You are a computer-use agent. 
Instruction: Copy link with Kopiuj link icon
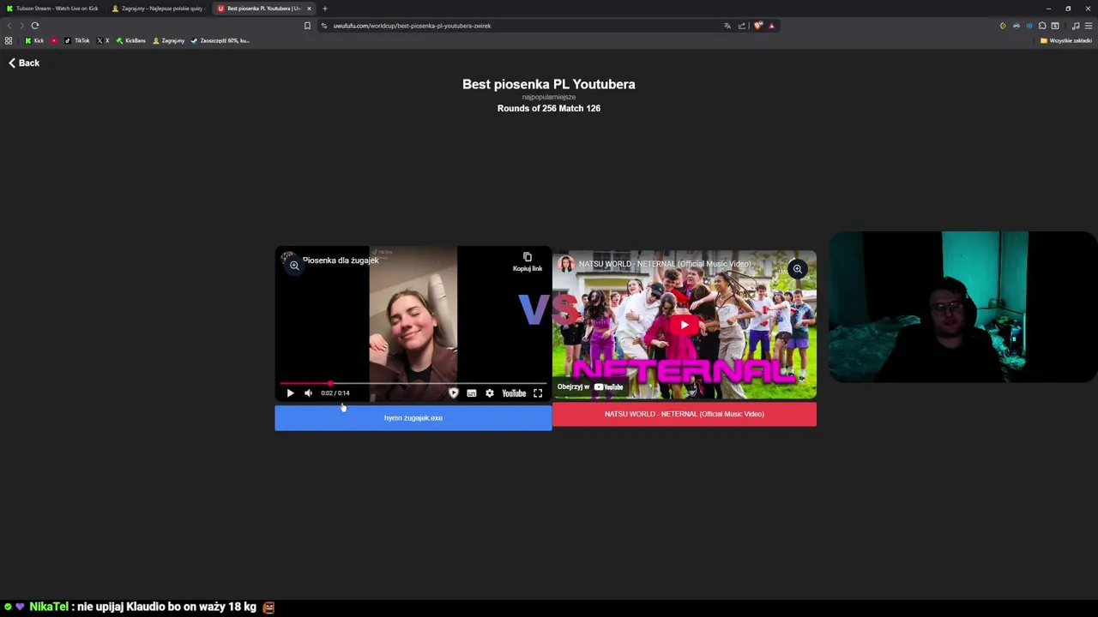pyautogui.click(x=528, y=261)
